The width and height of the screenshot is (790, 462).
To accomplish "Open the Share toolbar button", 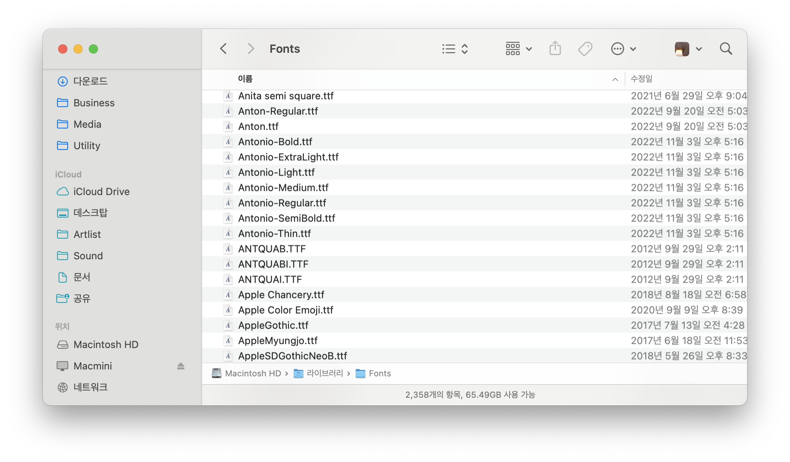I will 555,49.
